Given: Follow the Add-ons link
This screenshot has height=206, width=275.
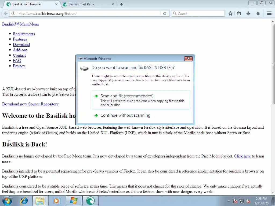Looking at the screenshot, I should click(20, 50).
